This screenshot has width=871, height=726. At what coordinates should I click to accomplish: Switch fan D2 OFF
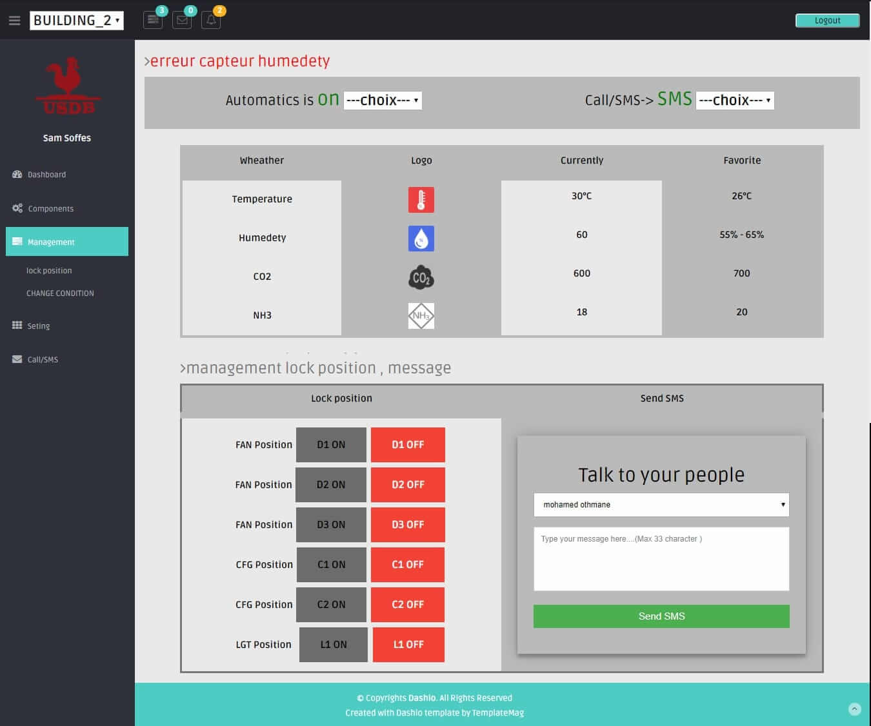pos(408,485)
